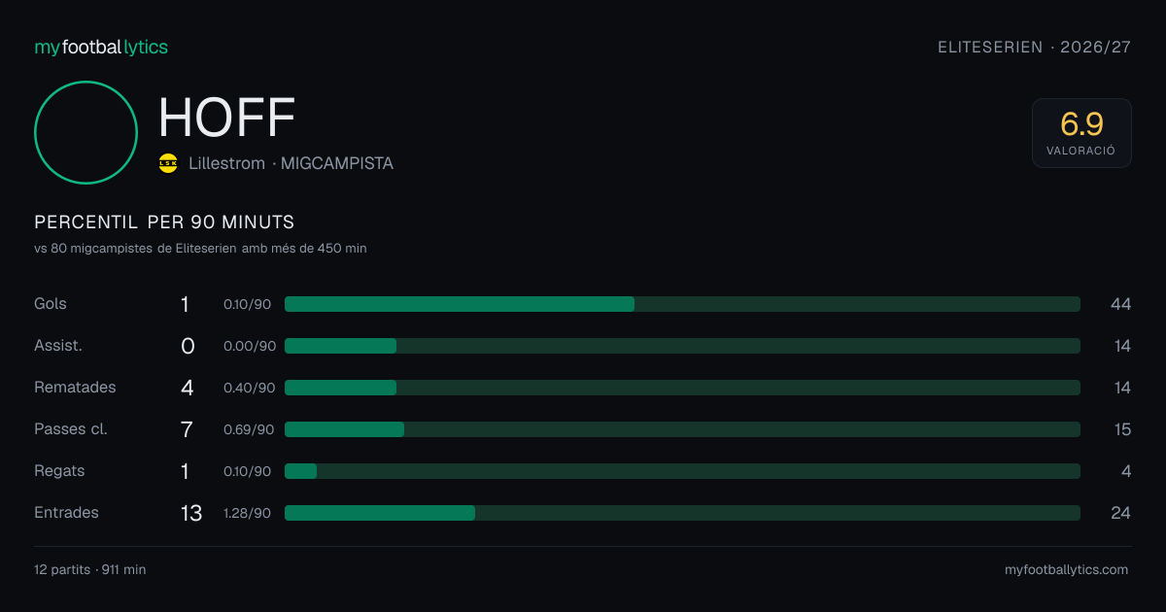The width and height of the screenshot is (1166, 612).
Task: Click the 12 partits 911 min footer
Action: (89, 570)
